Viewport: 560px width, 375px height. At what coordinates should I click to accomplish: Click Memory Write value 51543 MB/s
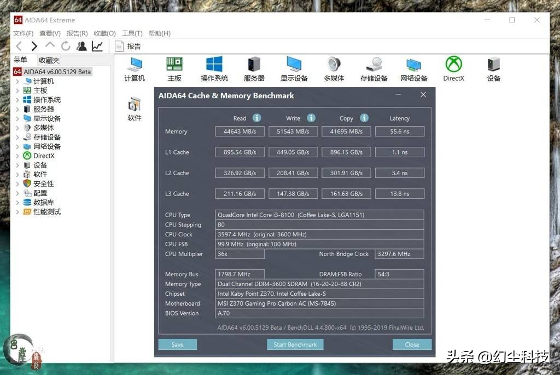pos(293,131)
